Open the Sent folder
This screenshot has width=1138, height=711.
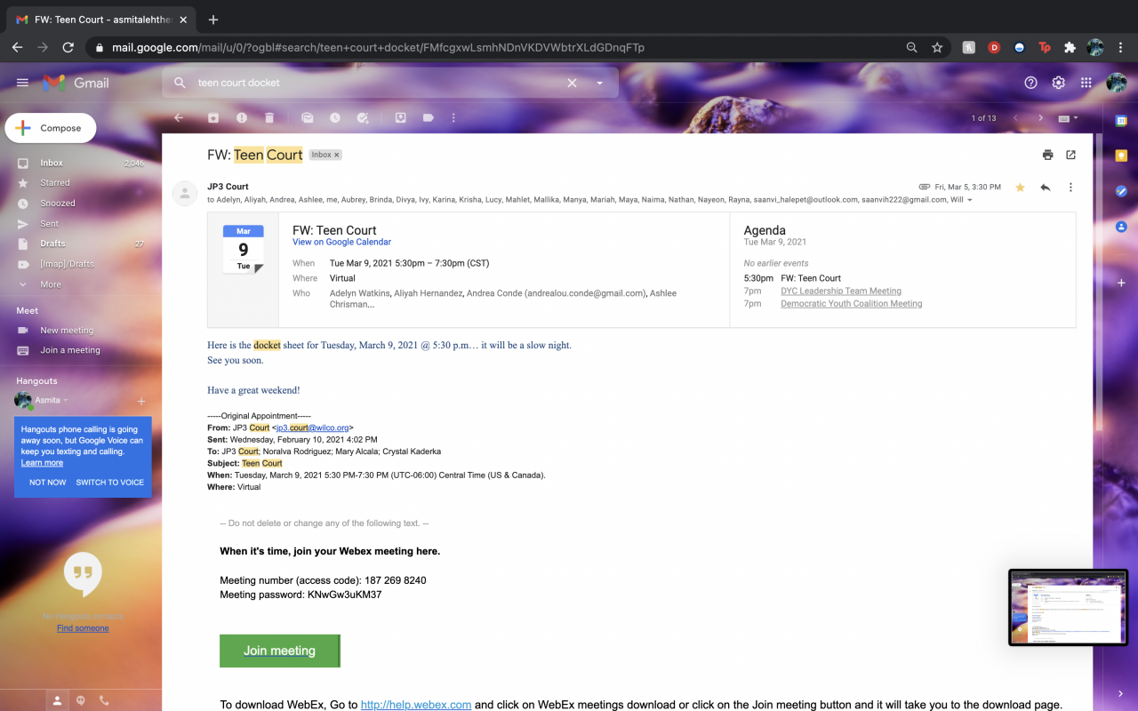click(x=50, y=224)
